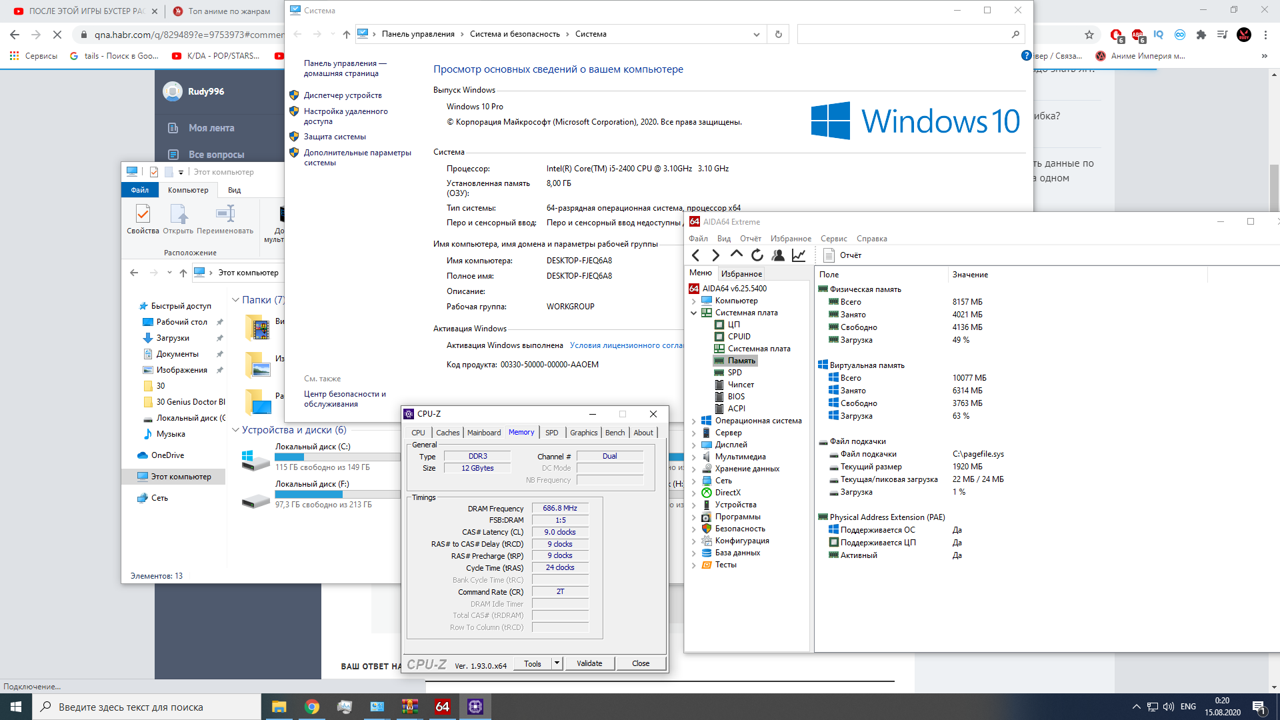This screenshot has height=720, width=1280.
Task: Switch to CPU tab in CPU-Z
Action: click(x=418, y=433)
